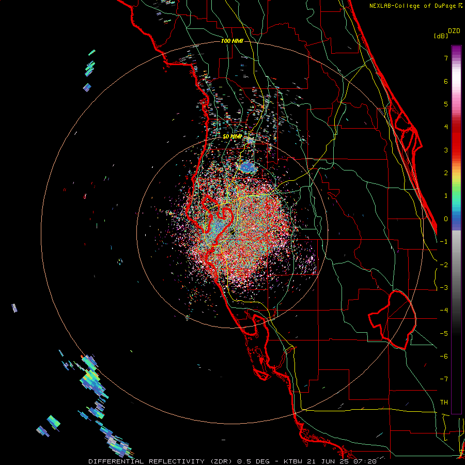
Task: Click the 2 dB tick label on color scale
Action: tap(446, 173)
